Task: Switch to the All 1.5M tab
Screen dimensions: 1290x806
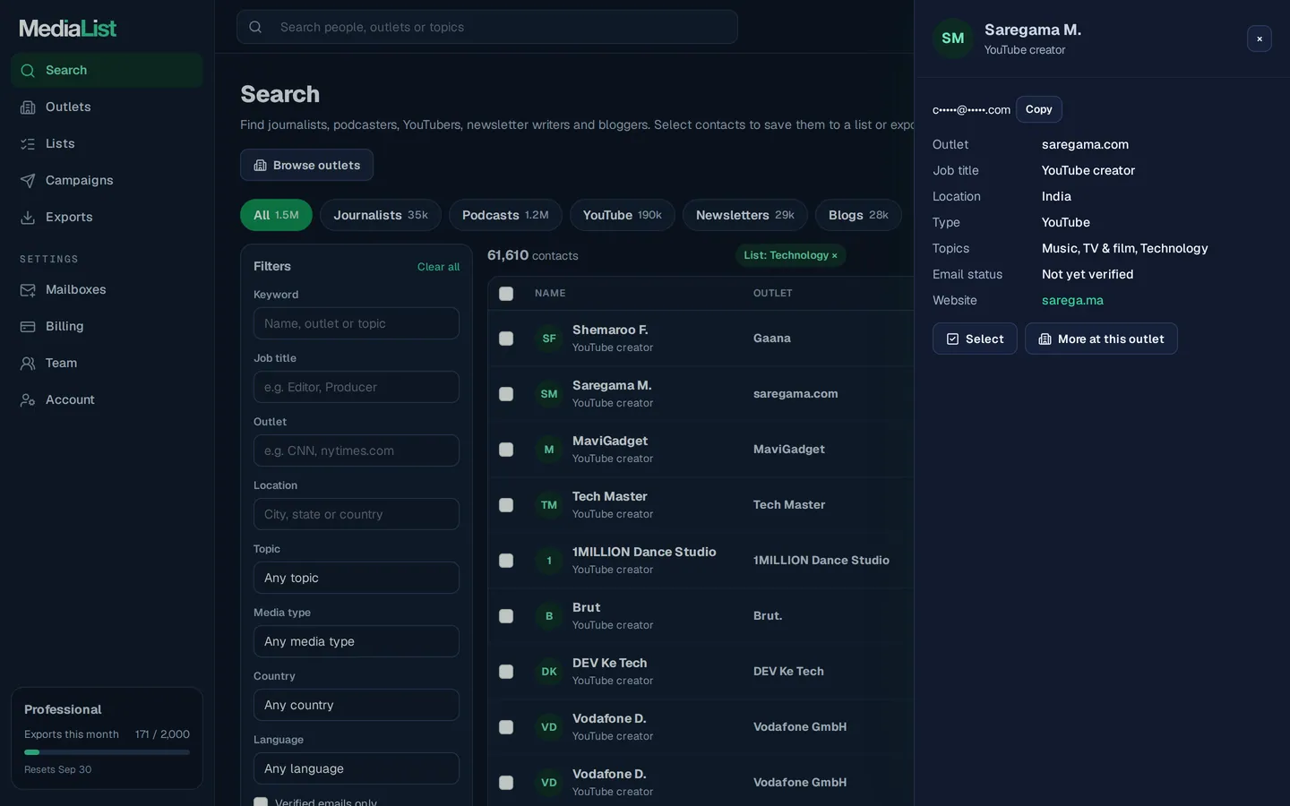Action: [x=276, y=215]
